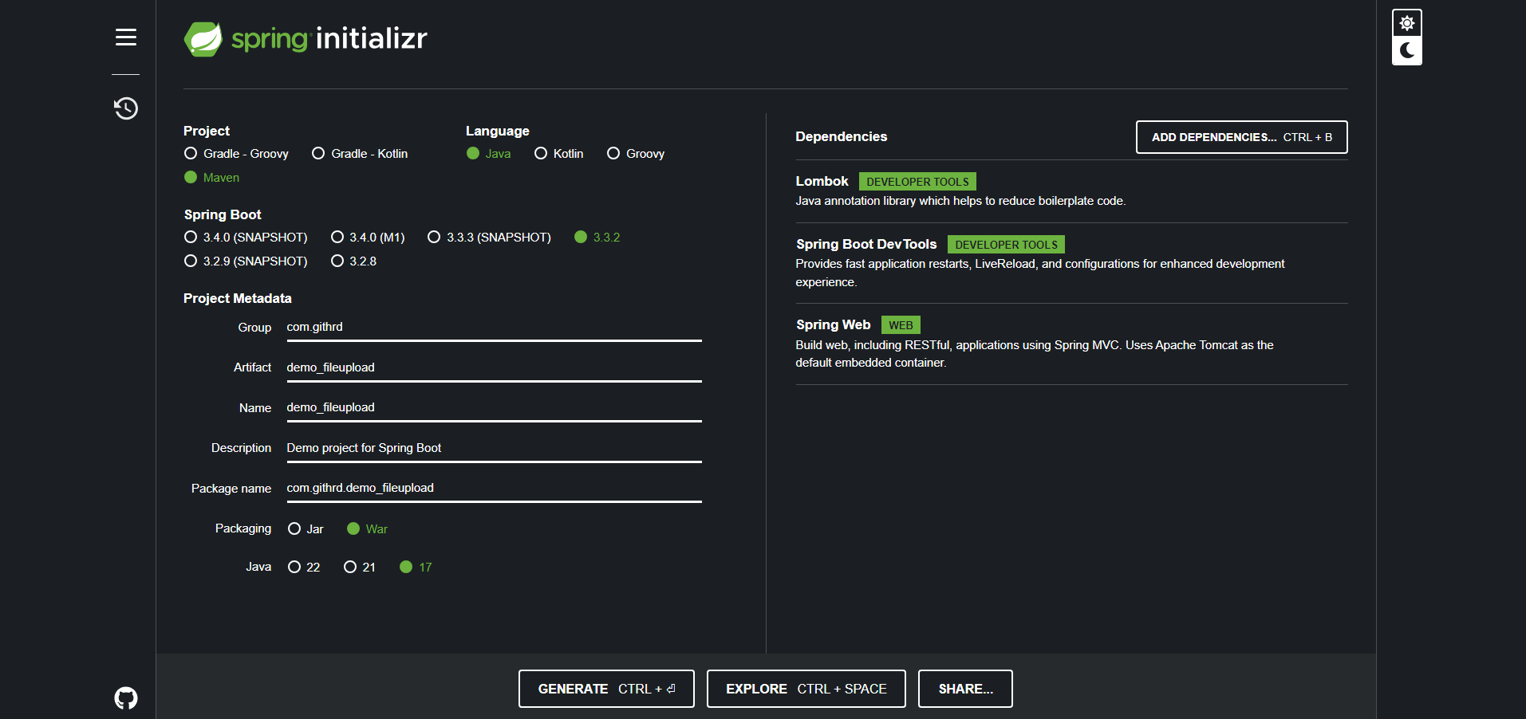Select Java version 21
The height and width of the screenshot is (719, 1526).
359,567
